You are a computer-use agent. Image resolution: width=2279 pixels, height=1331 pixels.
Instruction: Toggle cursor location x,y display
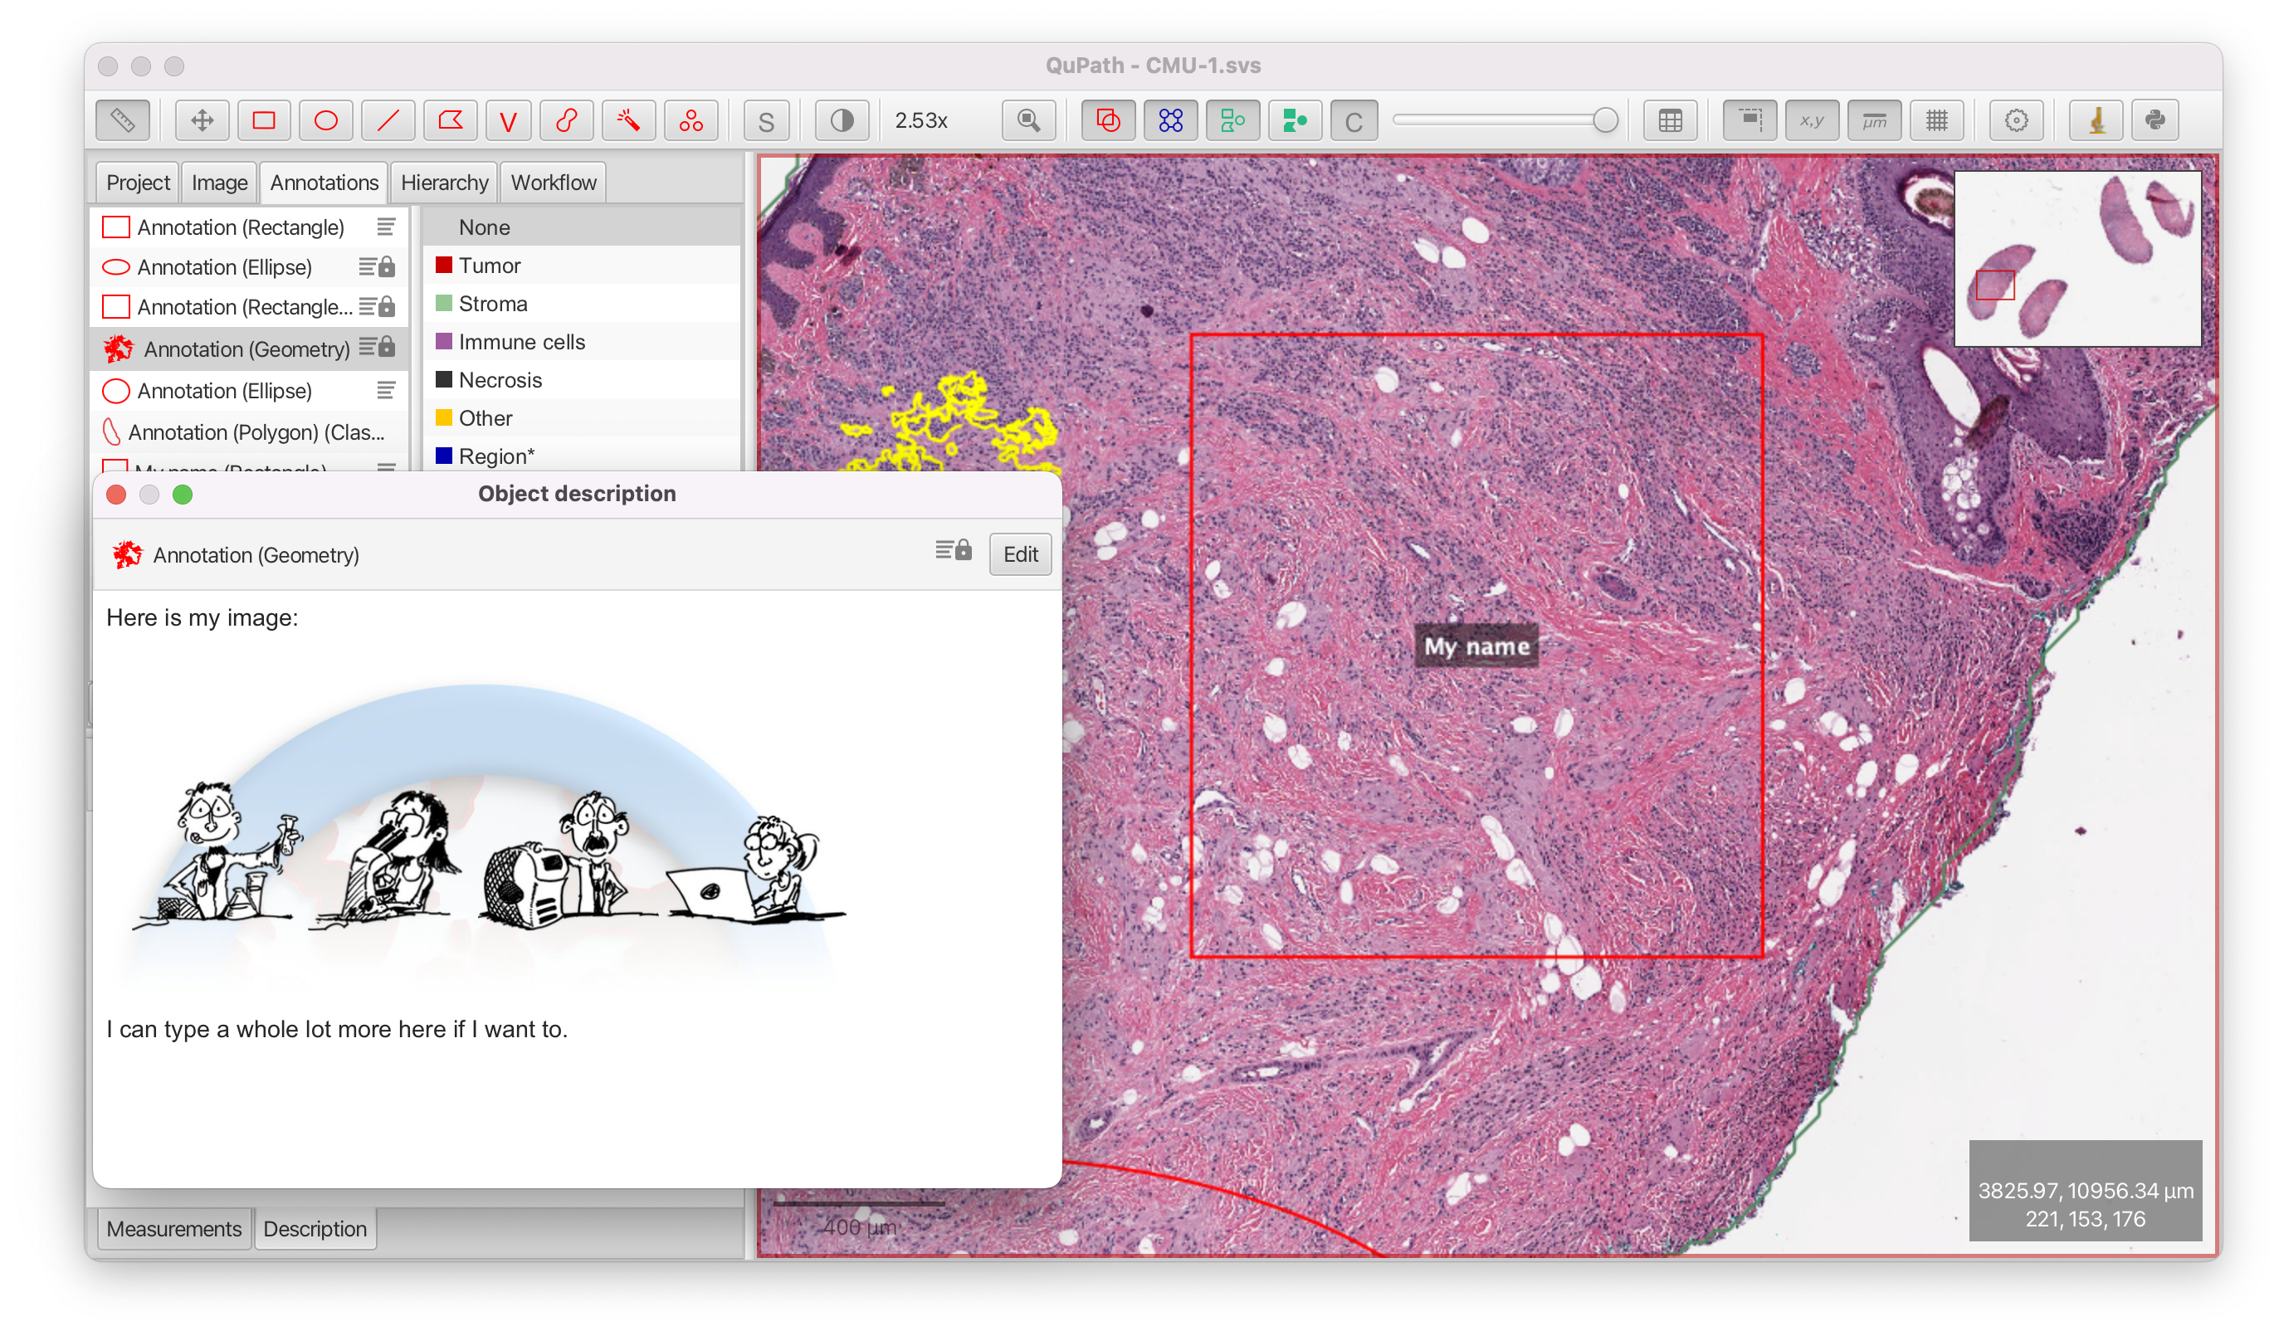(x=1812, y=120)
